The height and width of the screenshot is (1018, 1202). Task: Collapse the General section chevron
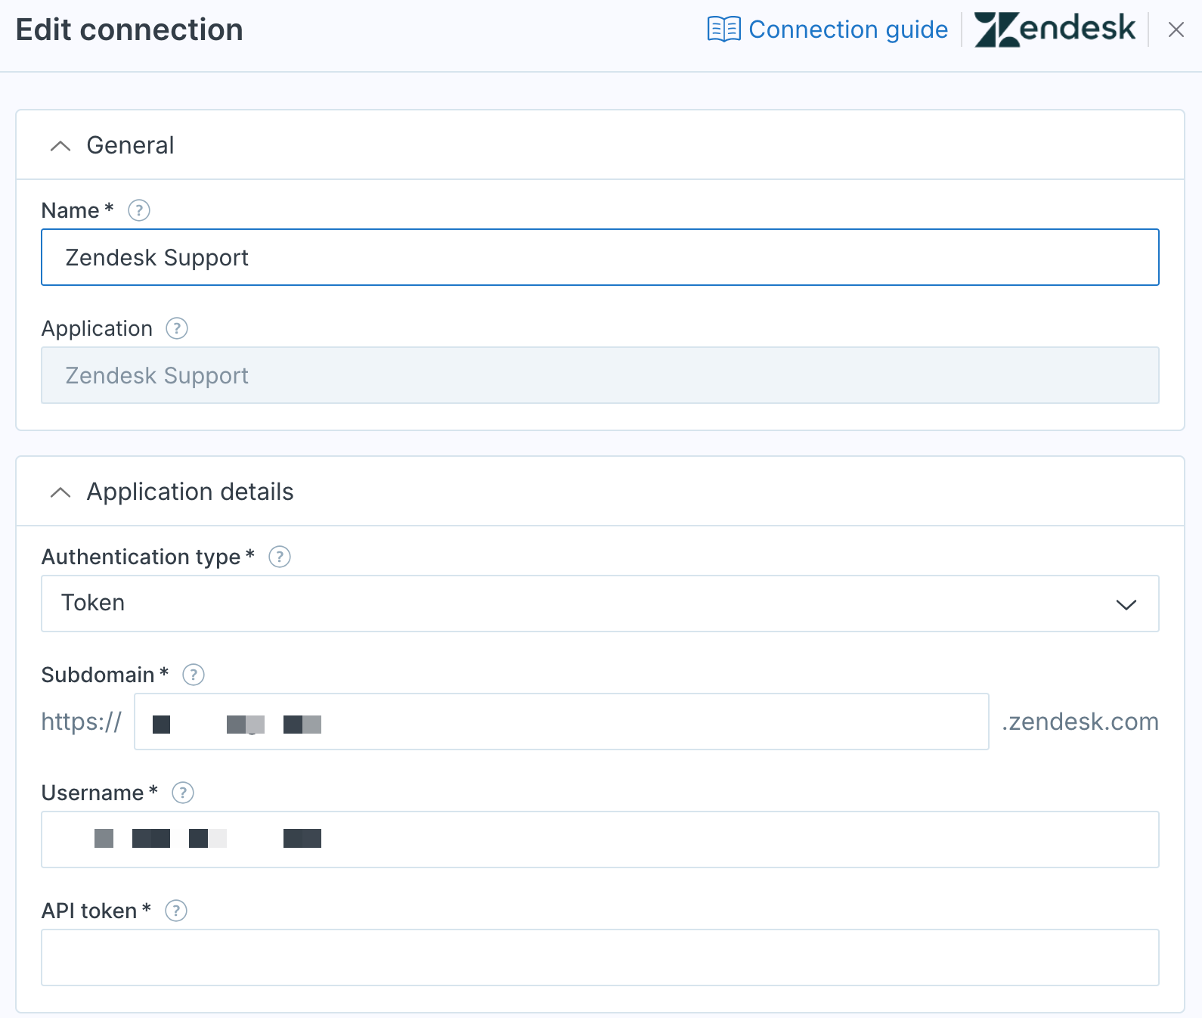[x=60, y=146]
